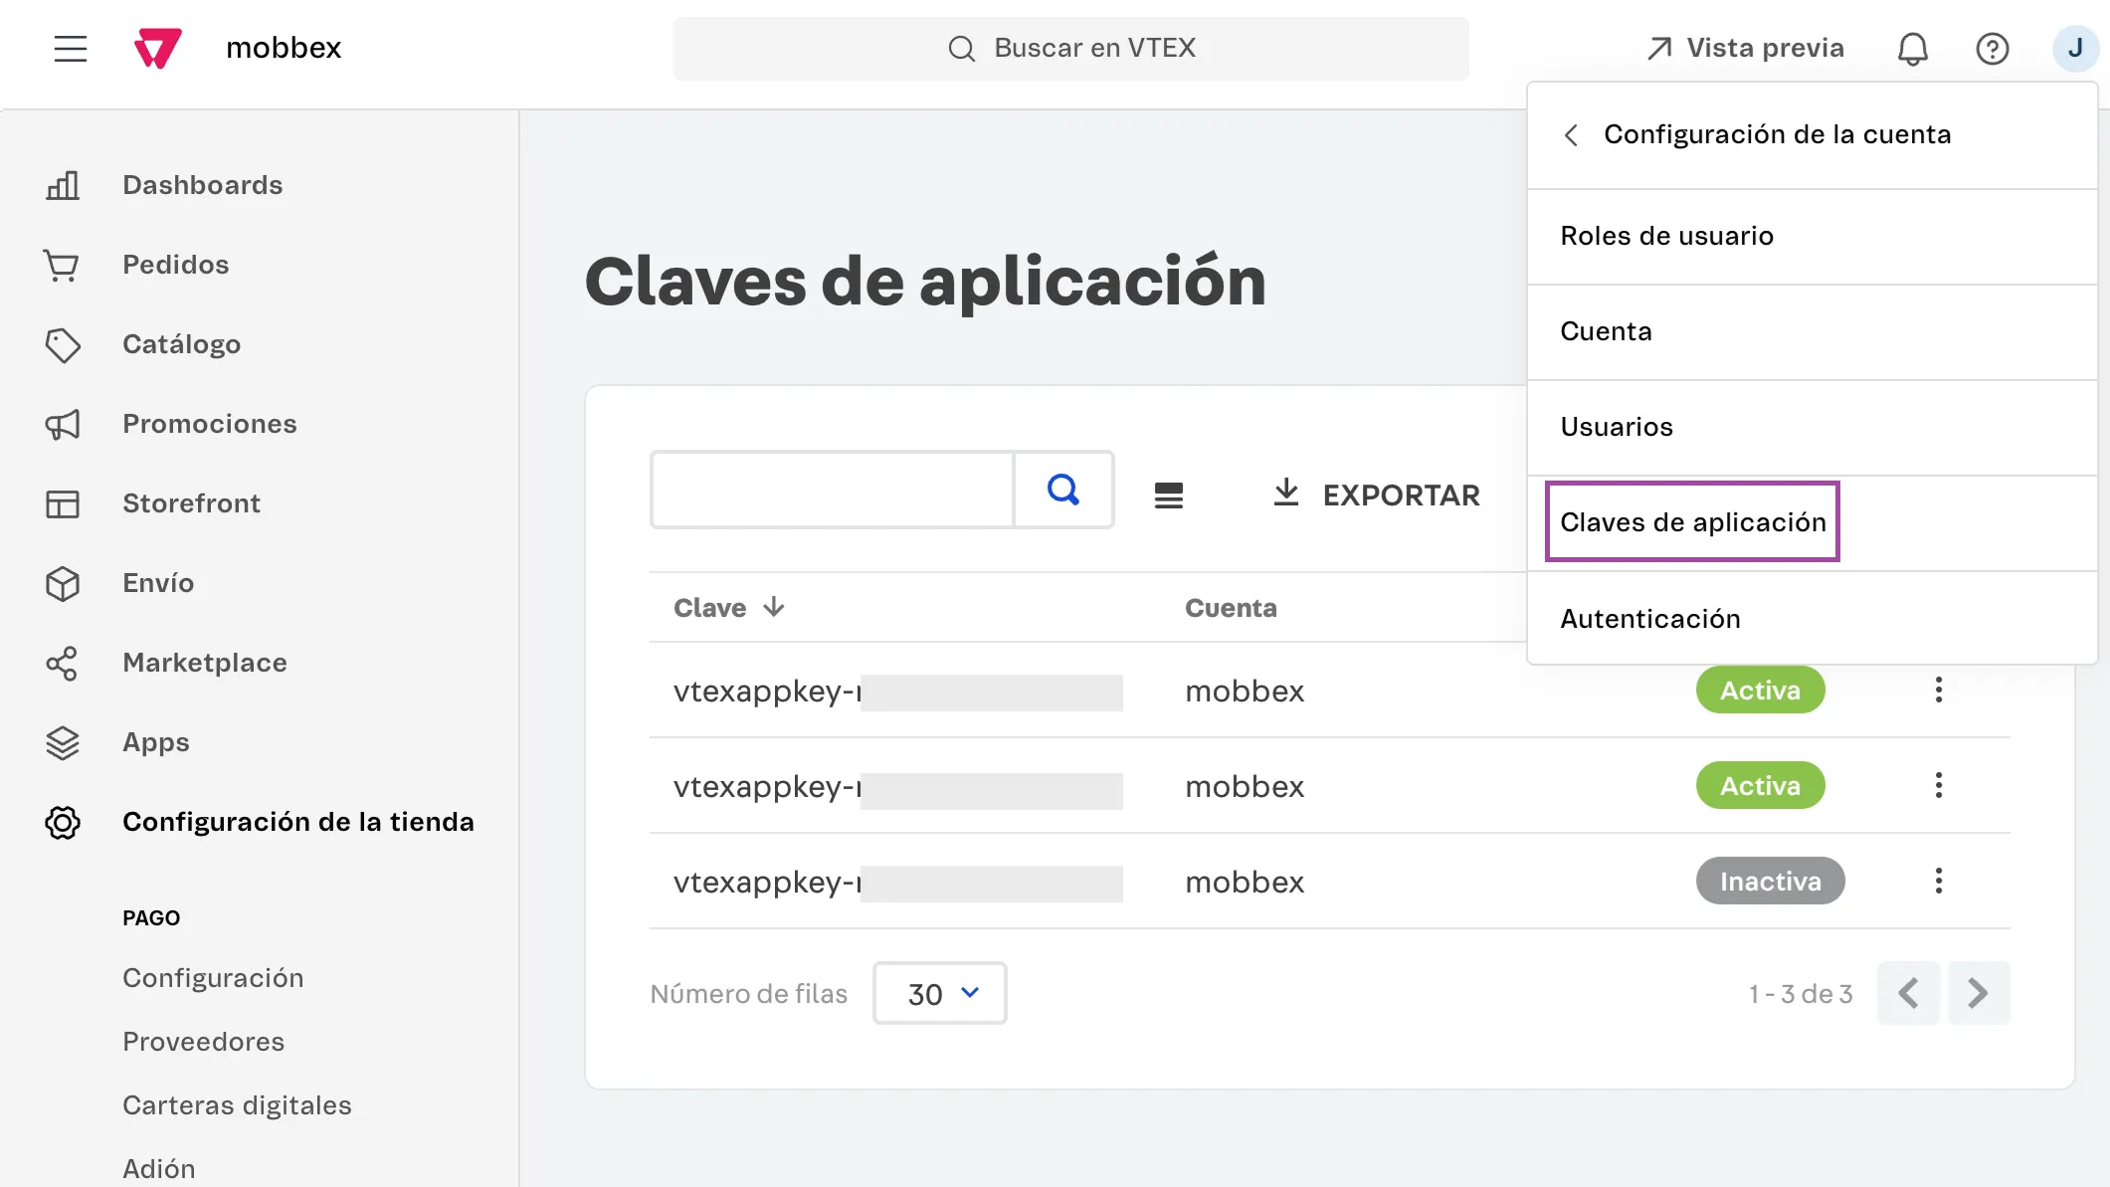Open the notifications bell

coord(1912,49)
